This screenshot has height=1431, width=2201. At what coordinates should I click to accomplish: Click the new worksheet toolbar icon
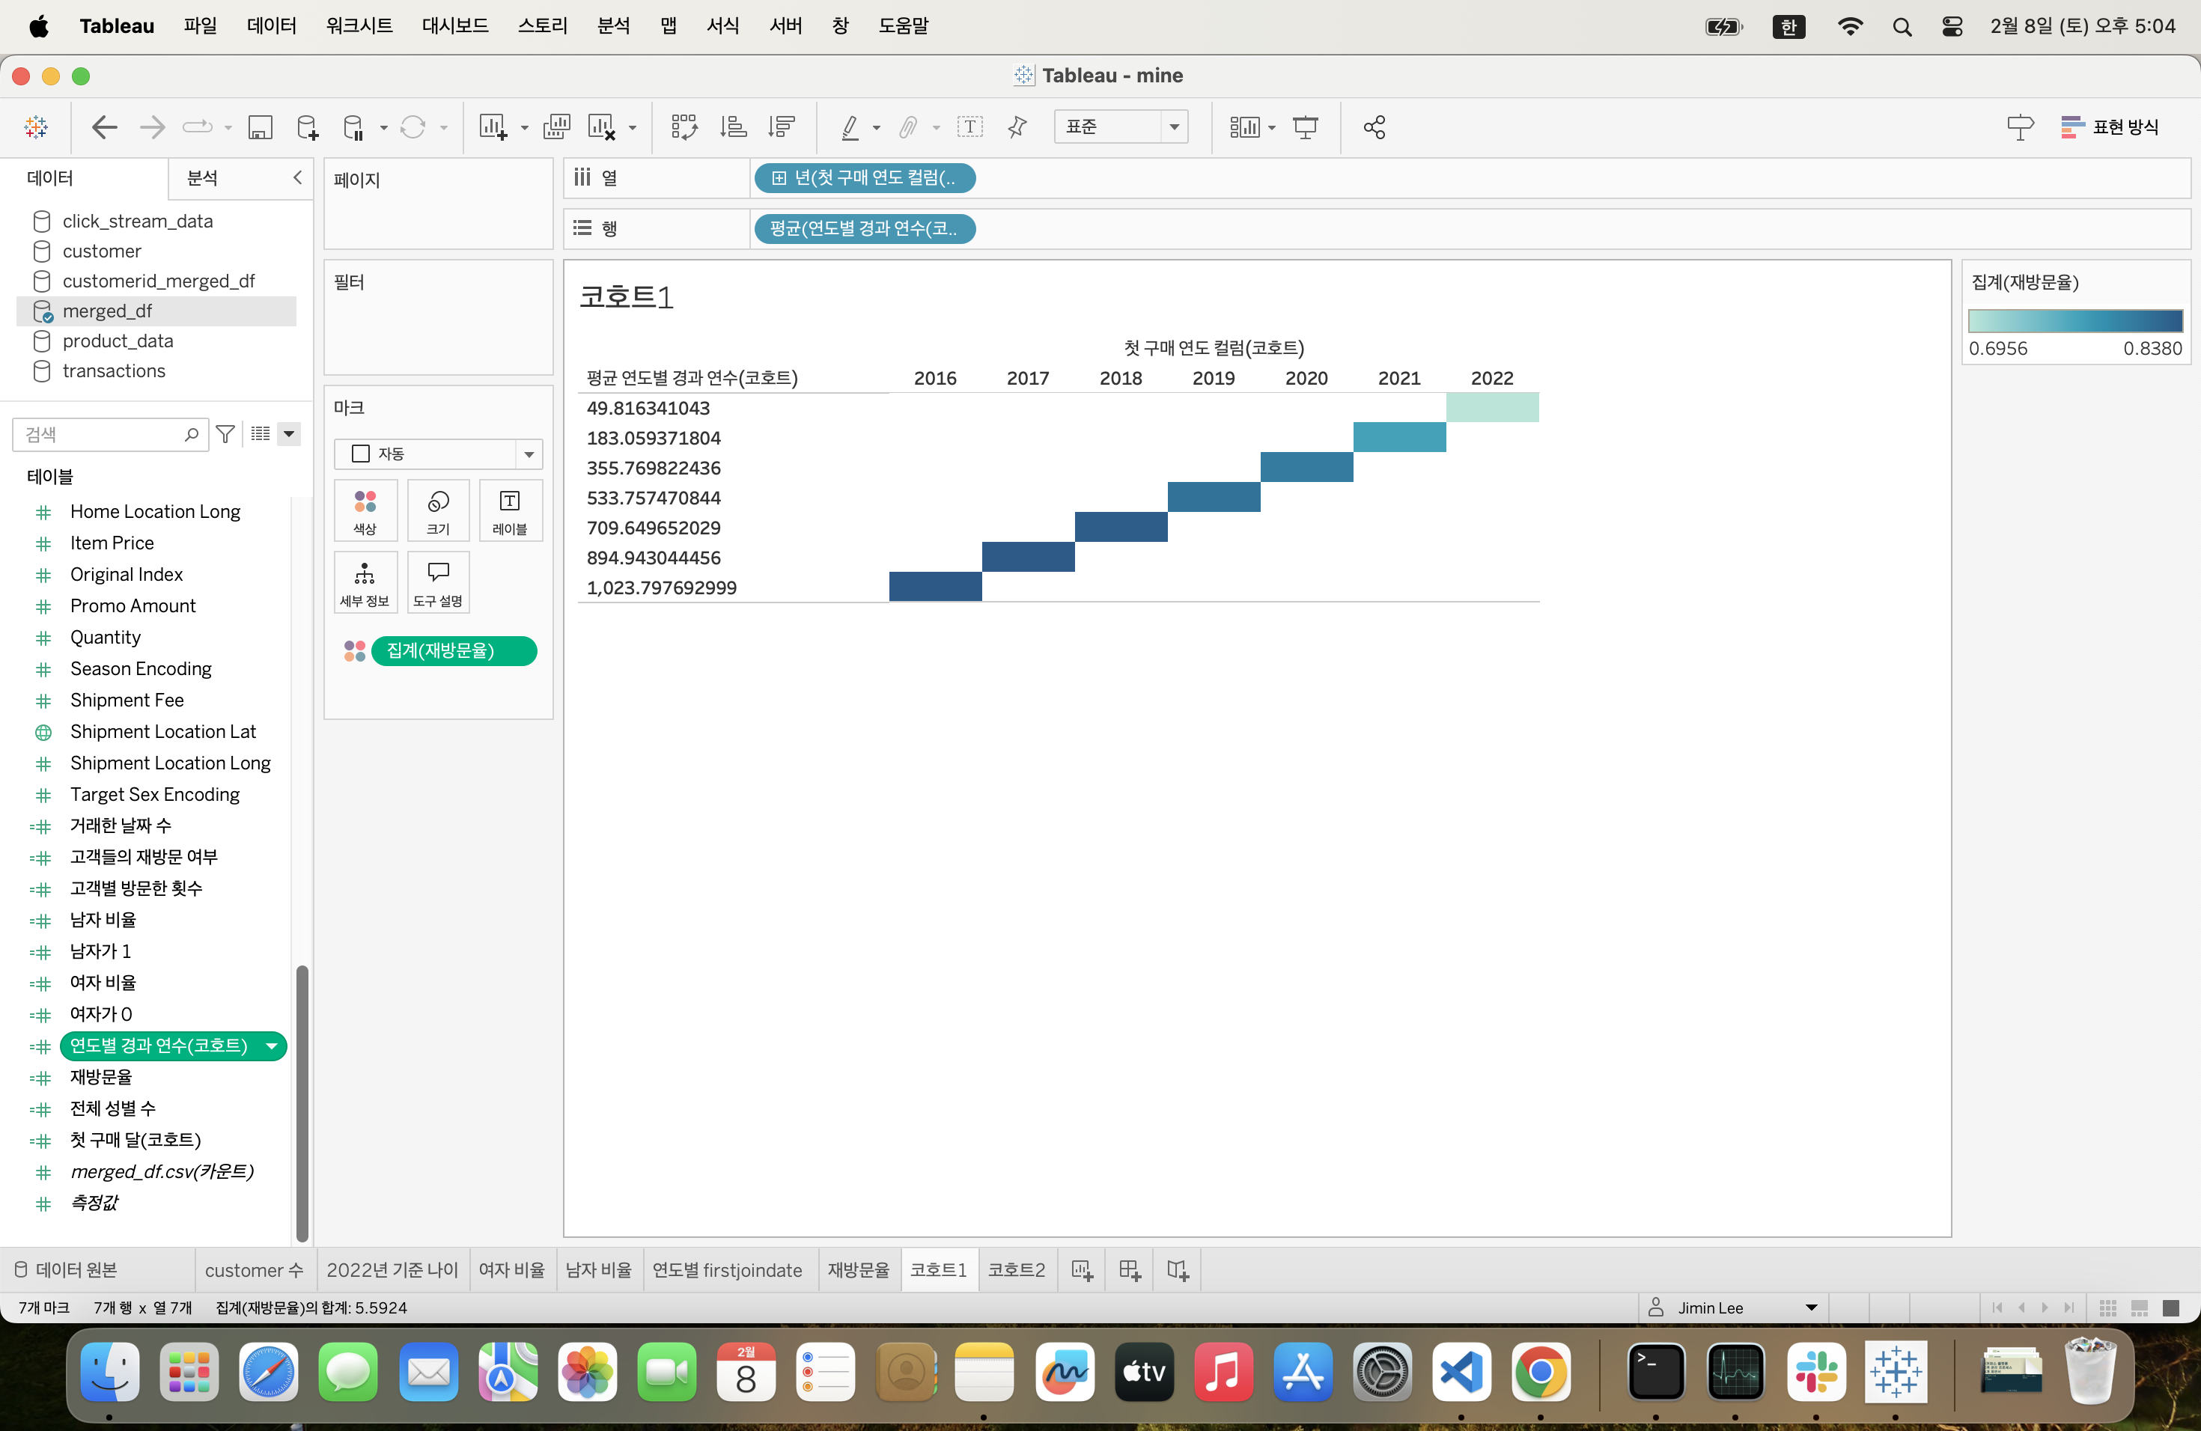(493, 126)
